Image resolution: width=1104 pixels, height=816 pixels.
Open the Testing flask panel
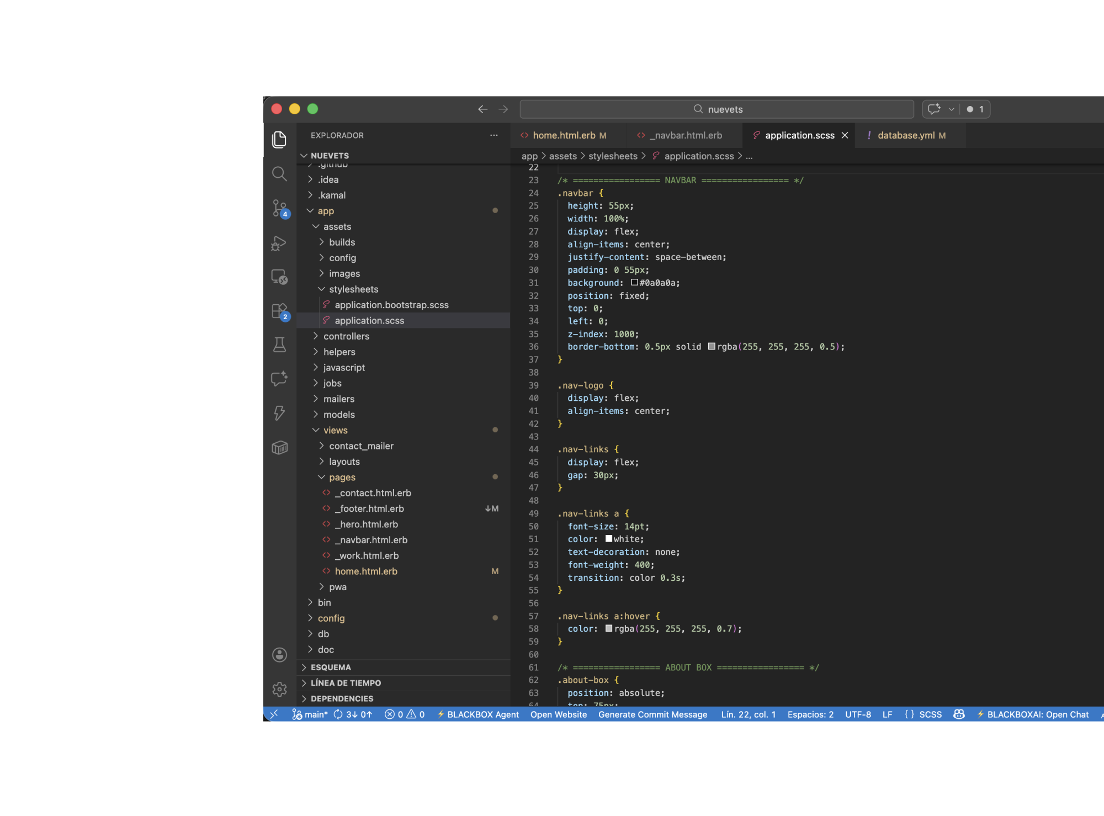coord(279,345)
